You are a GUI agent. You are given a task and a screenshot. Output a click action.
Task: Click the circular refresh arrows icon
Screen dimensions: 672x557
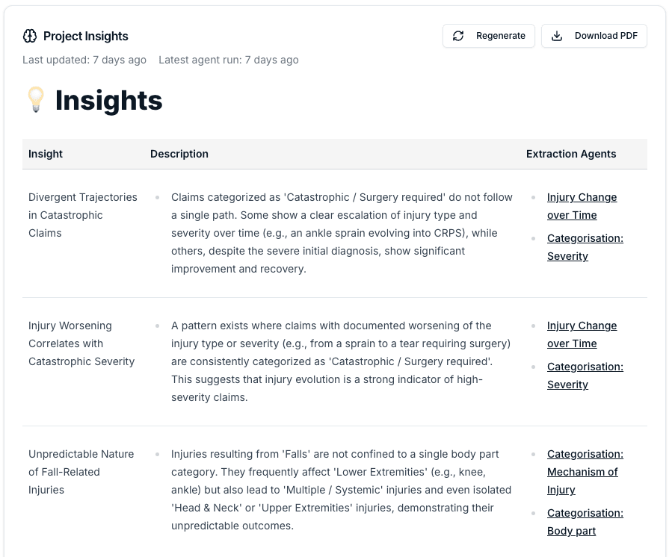click(458, 36)
